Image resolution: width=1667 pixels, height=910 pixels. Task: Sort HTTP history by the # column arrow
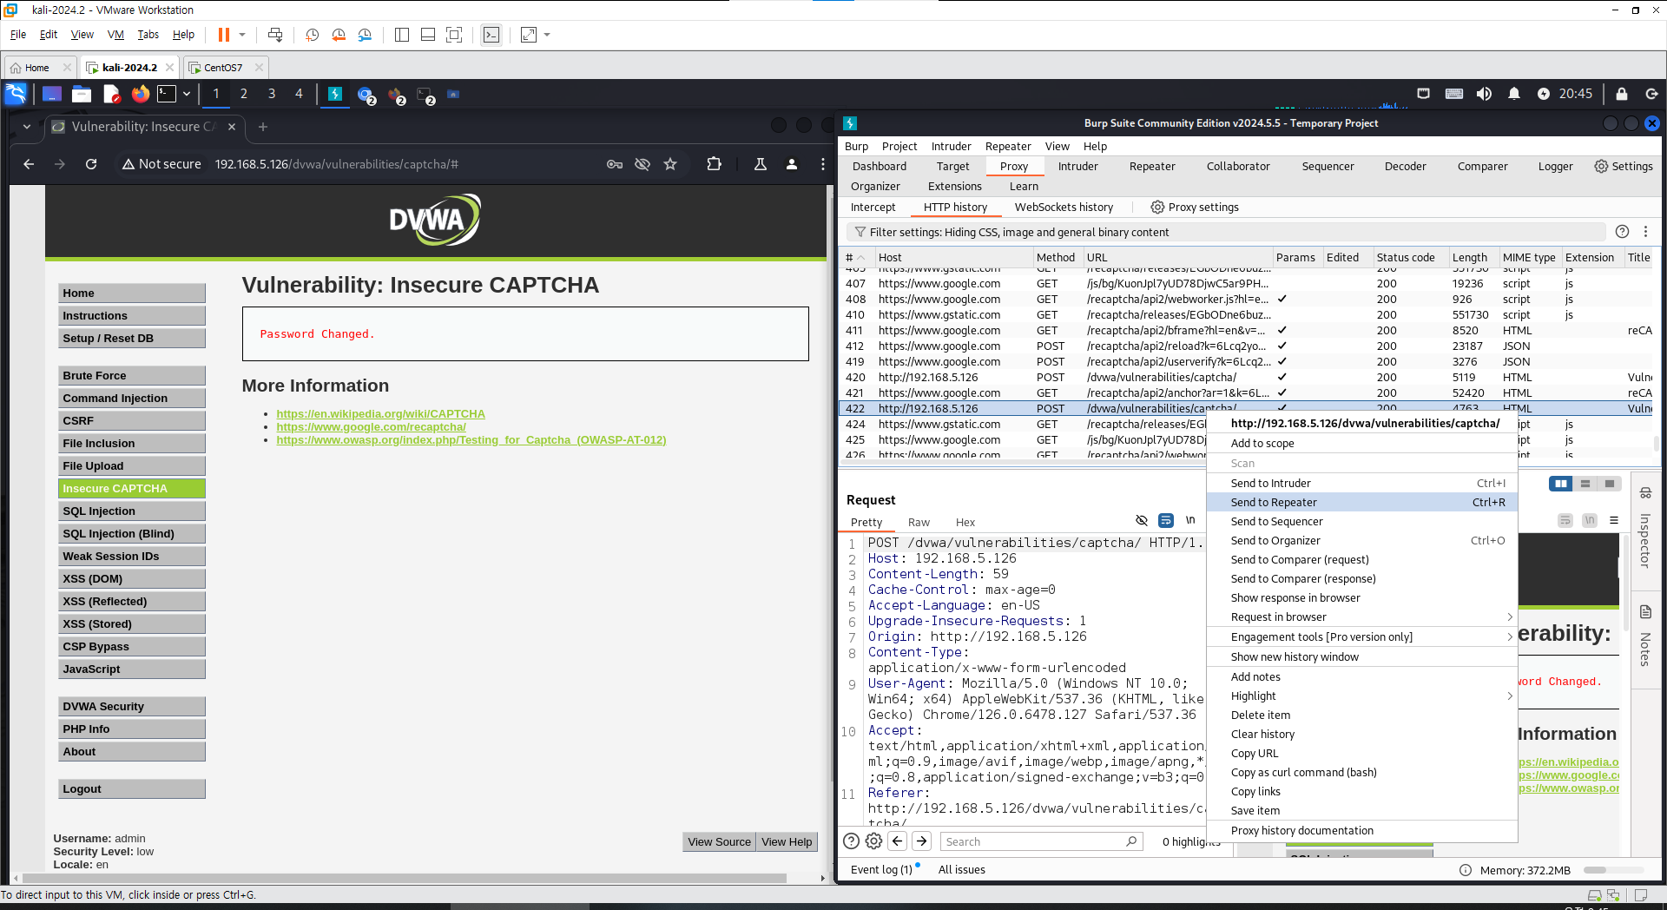point(861,258)
